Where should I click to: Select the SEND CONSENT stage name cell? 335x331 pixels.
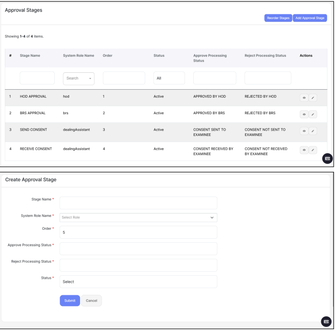pyautogui.click(x=33, y=130)
